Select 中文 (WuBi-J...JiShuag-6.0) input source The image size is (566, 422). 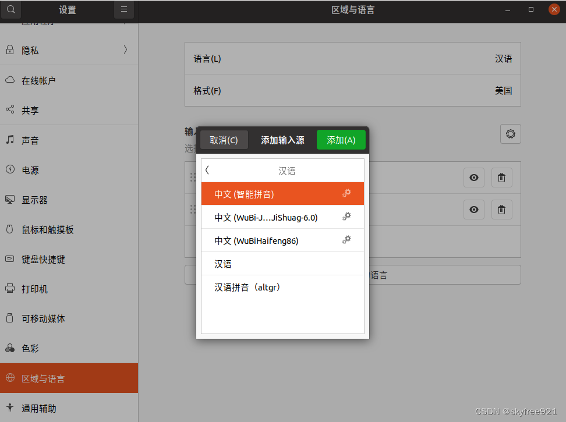[x=282, y=217]
